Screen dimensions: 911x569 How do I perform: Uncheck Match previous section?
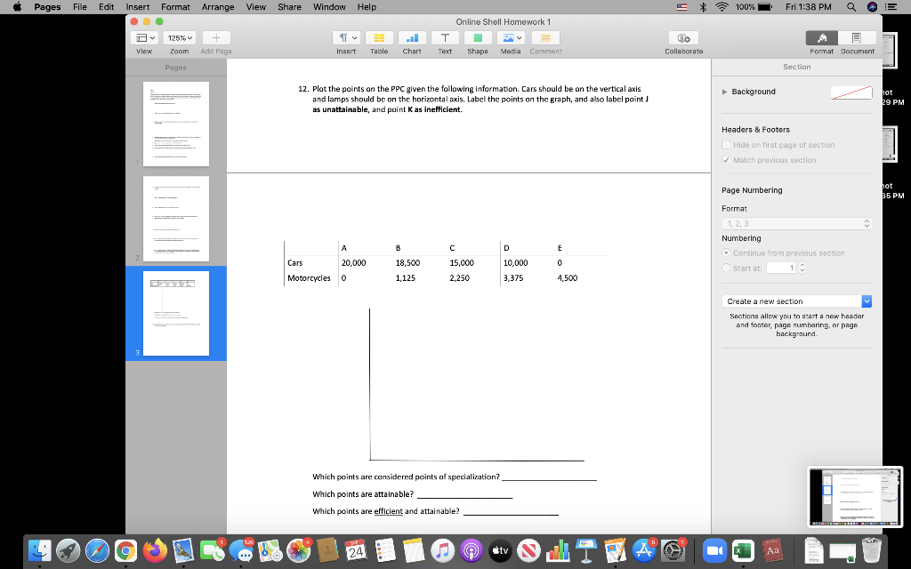(726, 160)
